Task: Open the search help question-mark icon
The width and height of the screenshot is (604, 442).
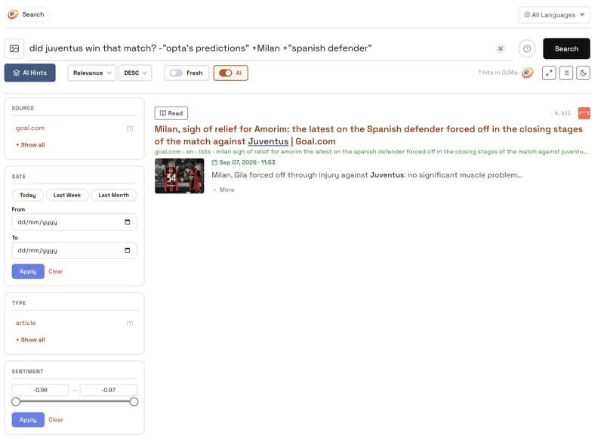Action: [527, 48]
